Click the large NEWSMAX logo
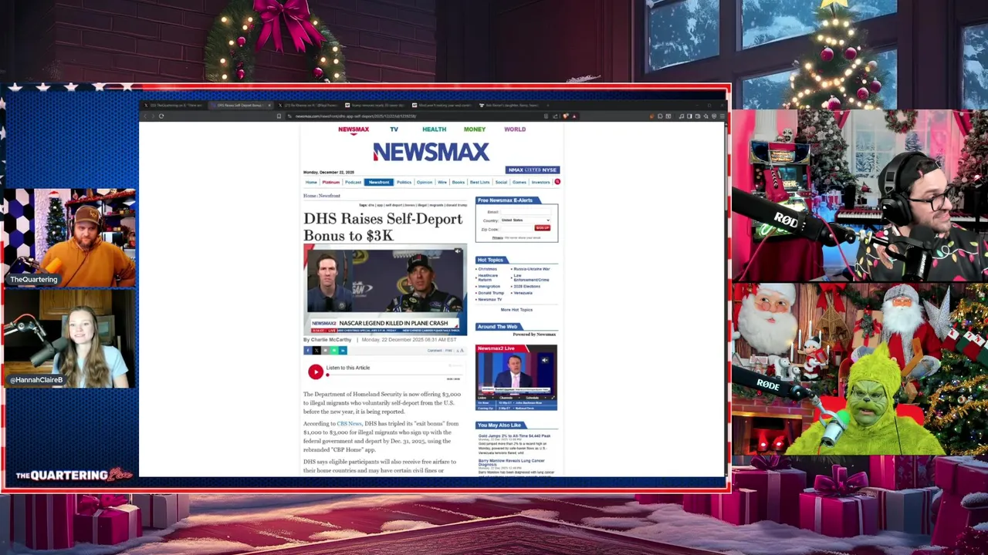 (431, 152)
